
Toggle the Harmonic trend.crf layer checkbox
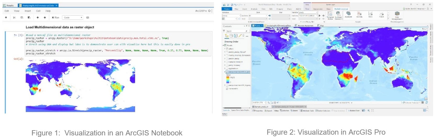click(x=227, y=62)
